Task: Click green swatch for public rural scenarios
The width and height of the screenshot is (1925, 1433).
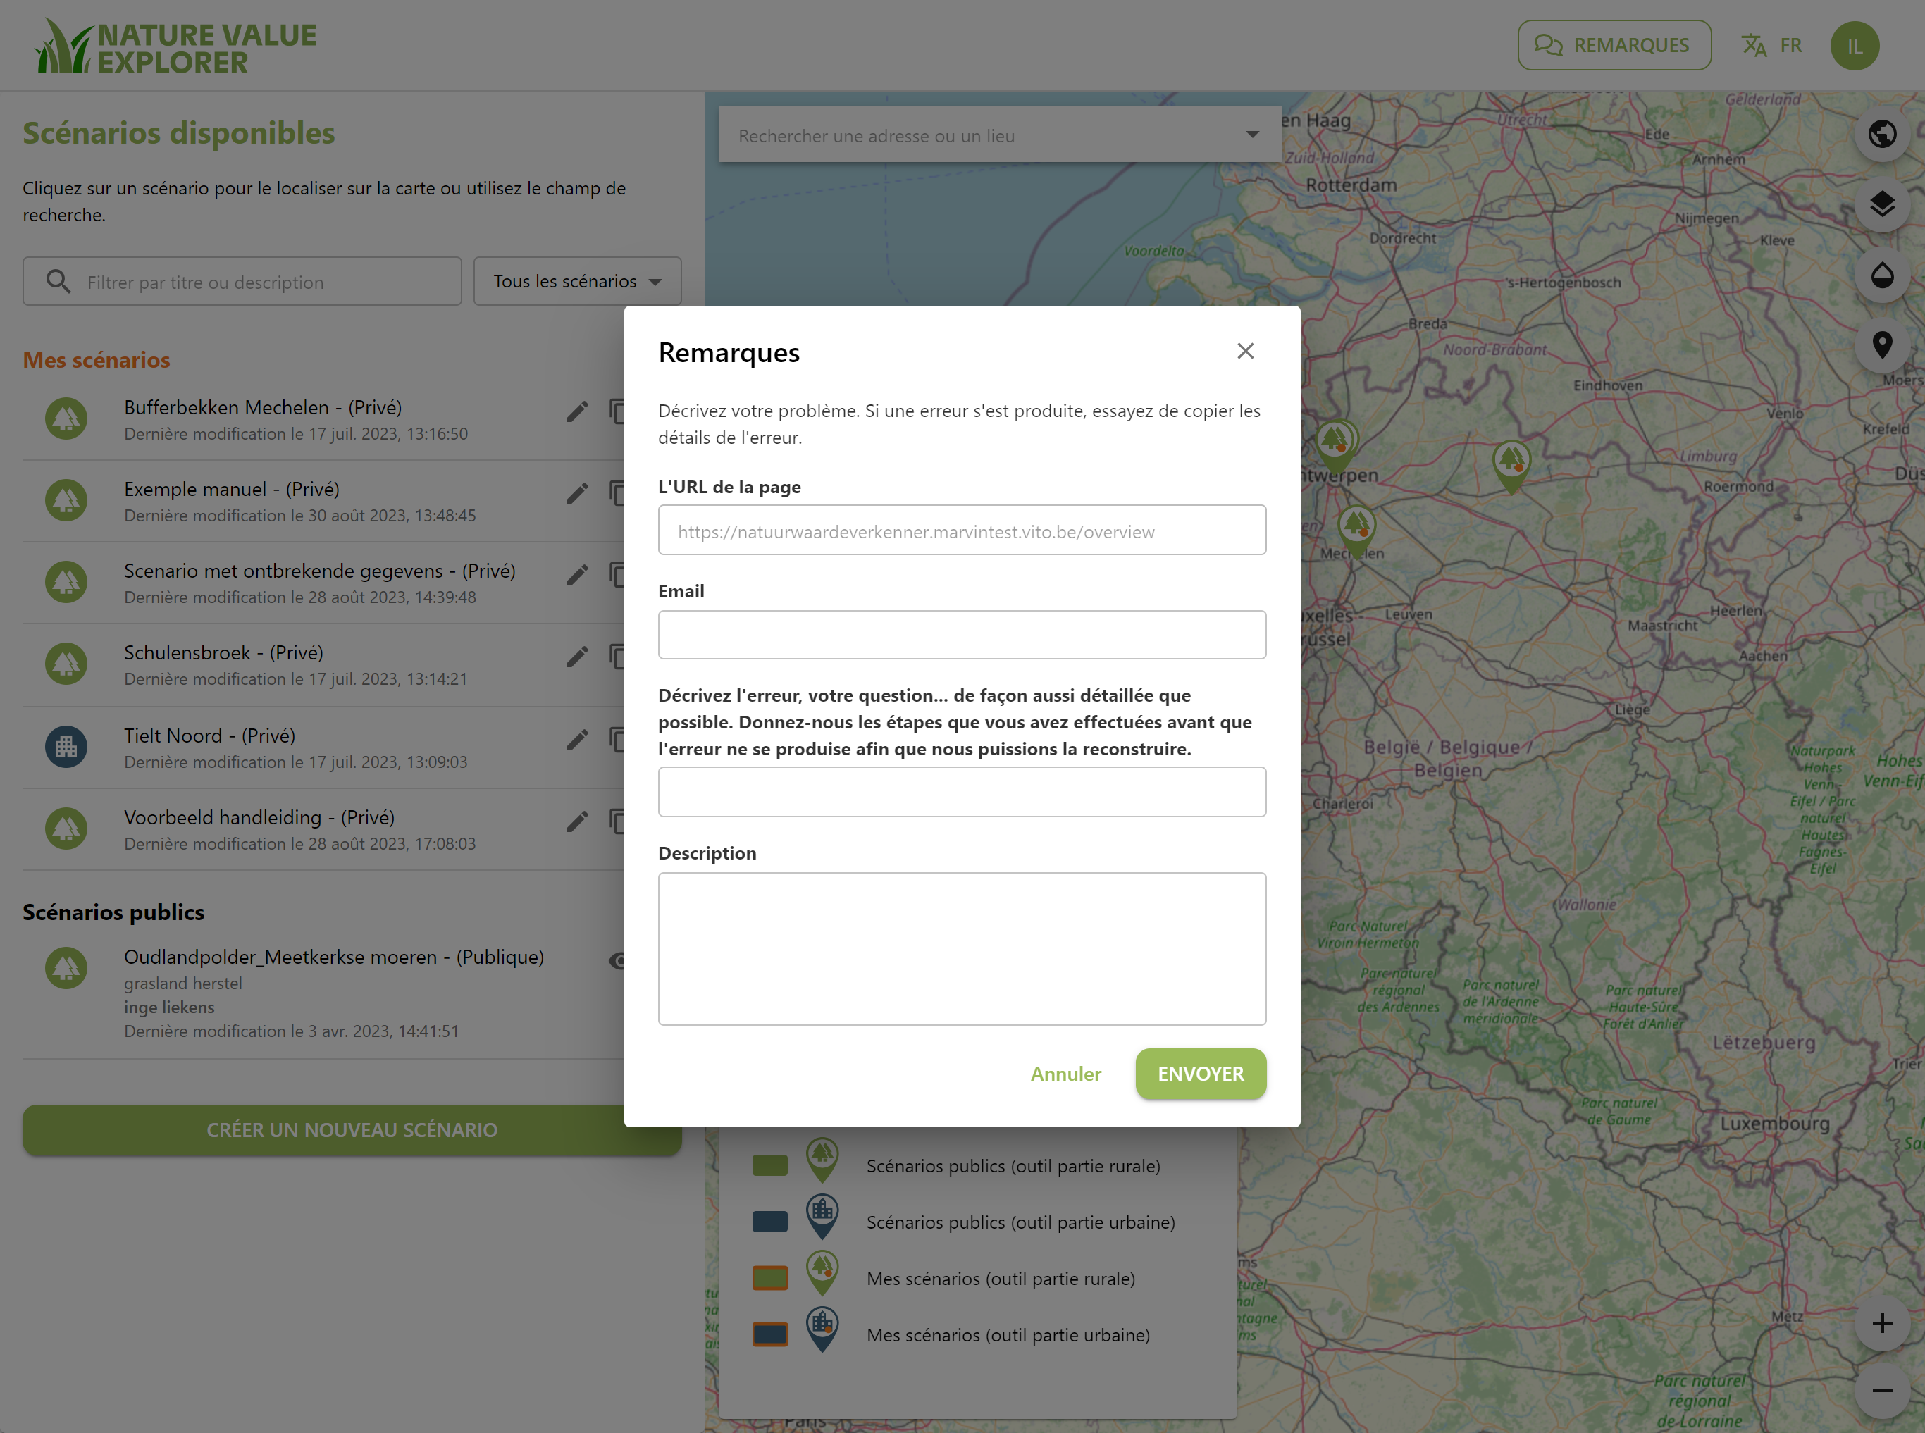Action: (x=769, y=1165)
